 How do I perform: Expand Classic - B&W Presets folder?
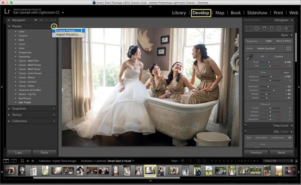[16, 65]
